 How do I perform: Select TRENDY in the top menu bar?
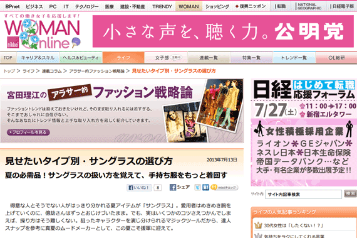[162, 7]
